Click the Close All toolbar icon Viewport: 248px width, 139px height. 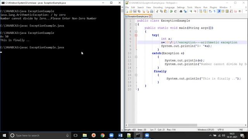pos(147,11)
